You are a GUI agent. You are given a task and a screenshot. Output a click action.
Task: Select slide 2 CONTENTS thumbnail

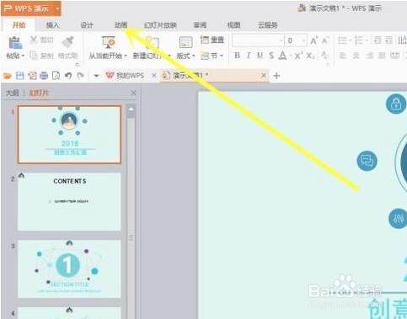[x=69, y=202]
